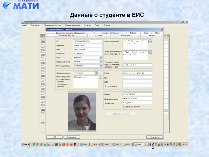Click the Адрес(прописка) text area
The image size is (209, 157).
135,44
